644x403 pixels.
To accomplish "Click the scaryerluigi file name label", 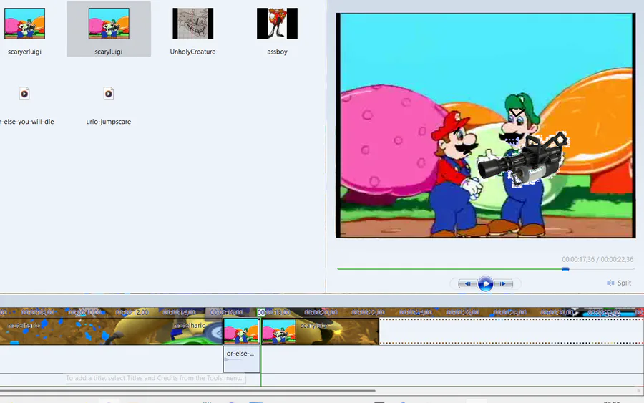I will (24, 52).
